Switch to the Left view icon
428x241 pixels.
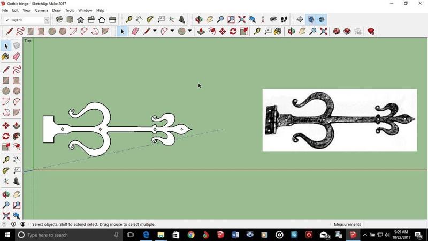tap(112, 20)
